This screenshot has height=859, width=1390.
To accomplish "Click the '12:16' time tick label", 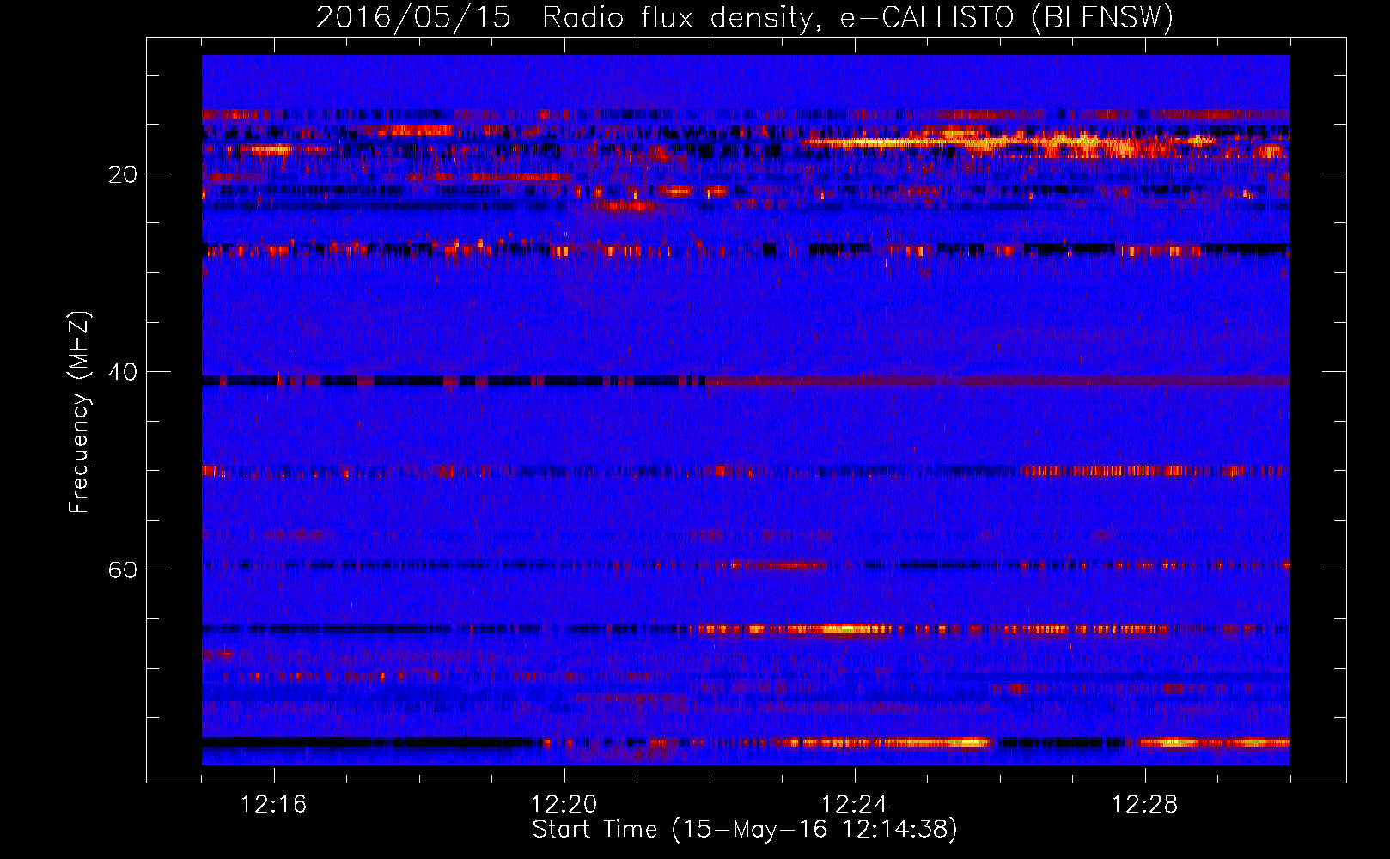I will point(274,805).
